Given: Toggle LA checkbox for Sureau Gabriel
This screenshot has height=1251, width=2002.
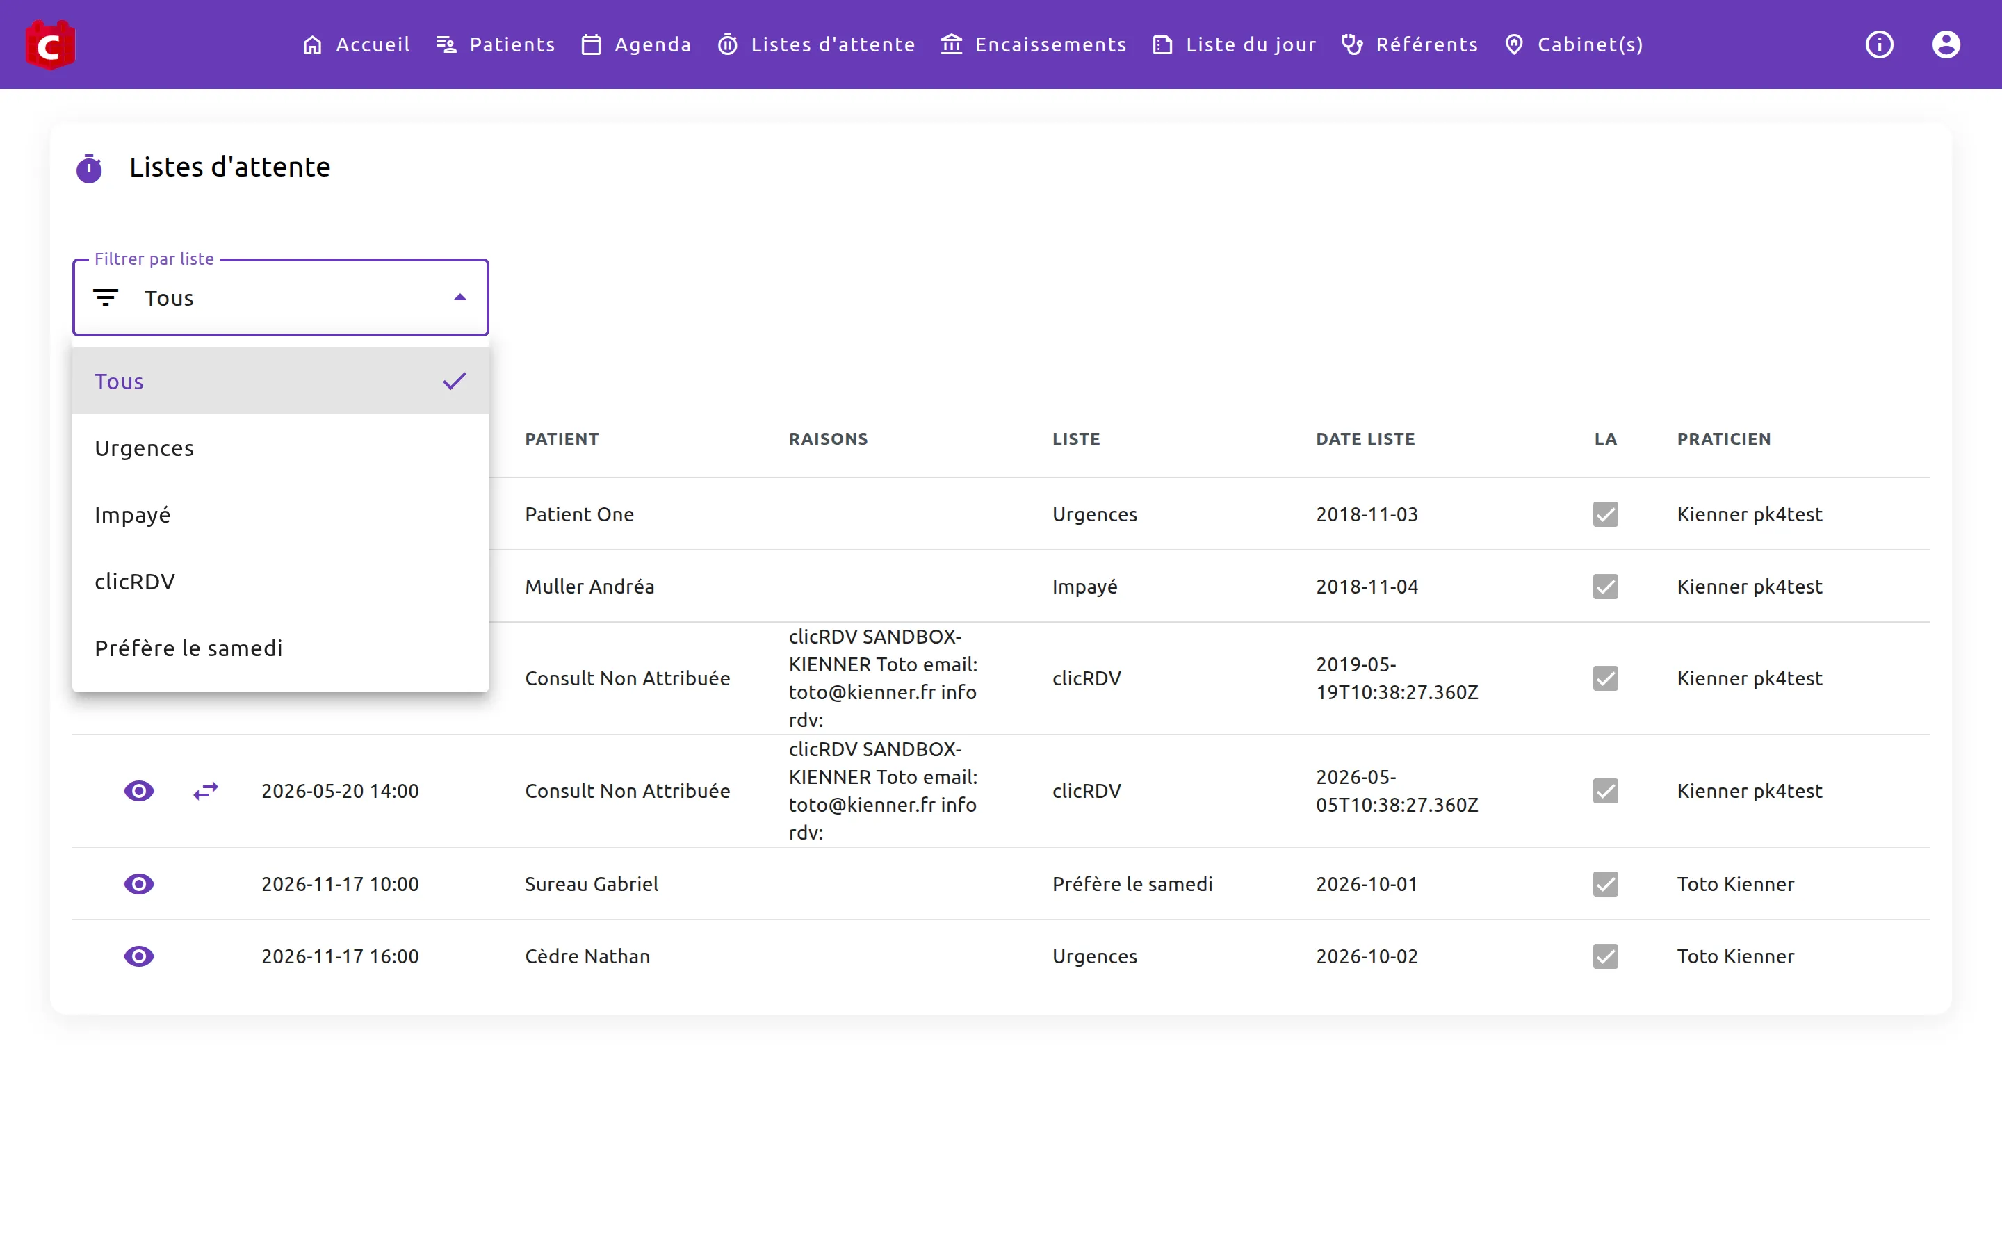Looking at the screenshot, I should (1606, 883).
